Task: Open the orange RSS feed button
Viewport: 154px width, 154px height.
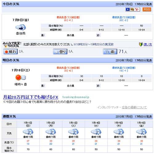Action: (147, 9)
